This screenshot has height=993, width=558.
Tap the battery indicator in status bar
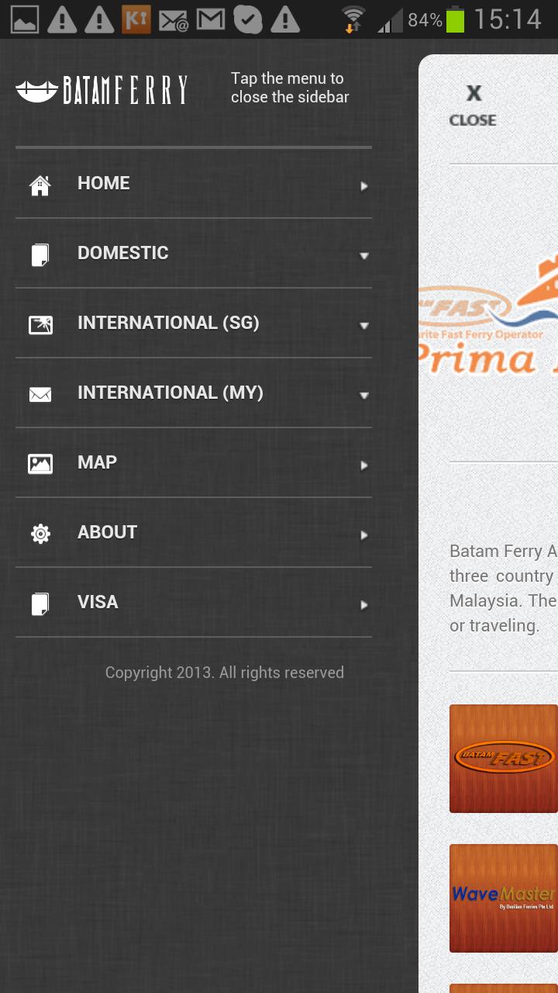pos(455,19)
